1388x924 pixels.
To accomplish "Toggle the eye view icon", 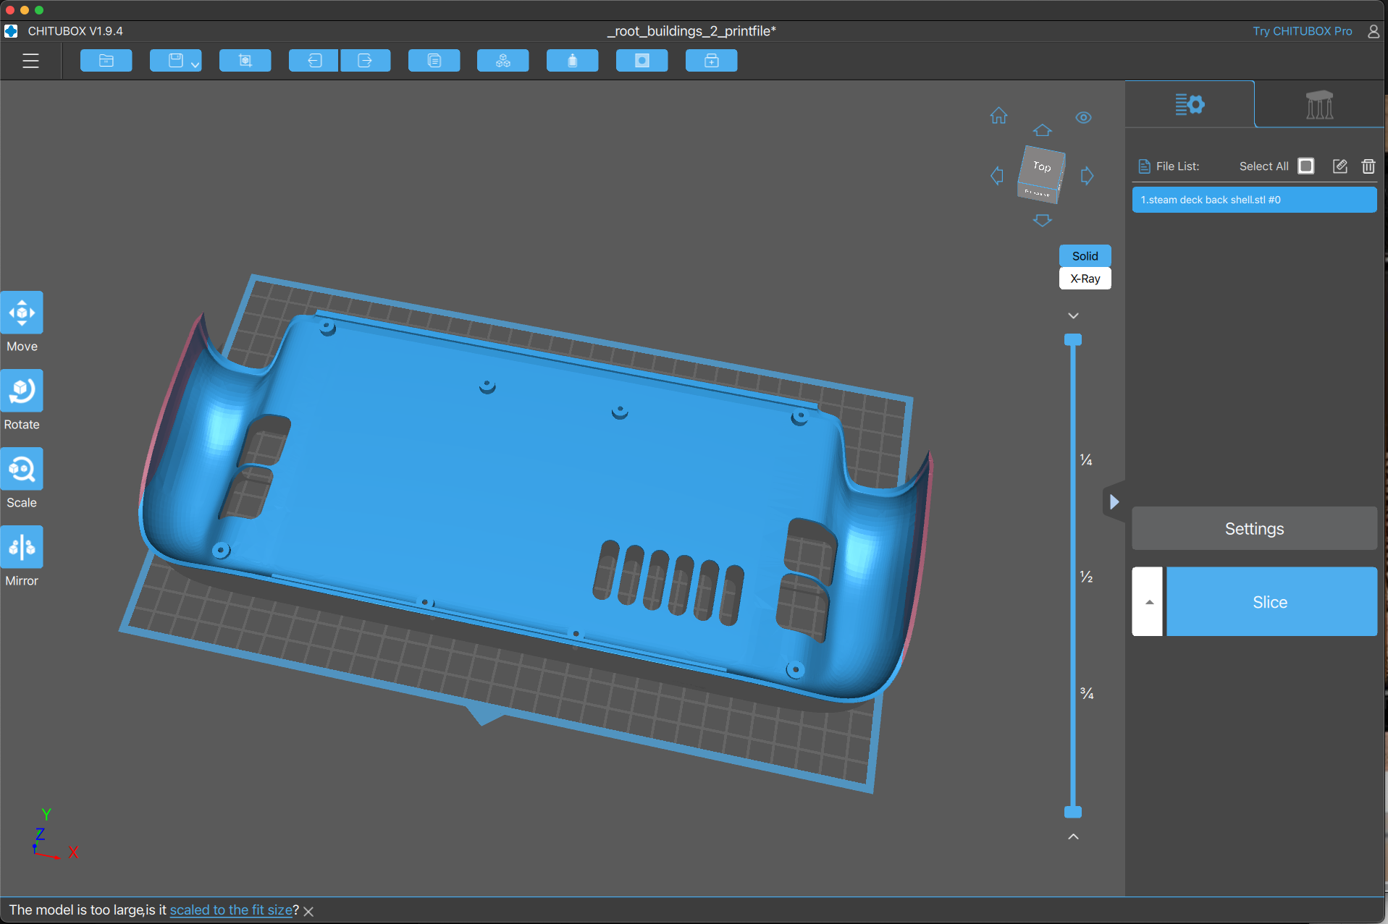I will 1083,117.
